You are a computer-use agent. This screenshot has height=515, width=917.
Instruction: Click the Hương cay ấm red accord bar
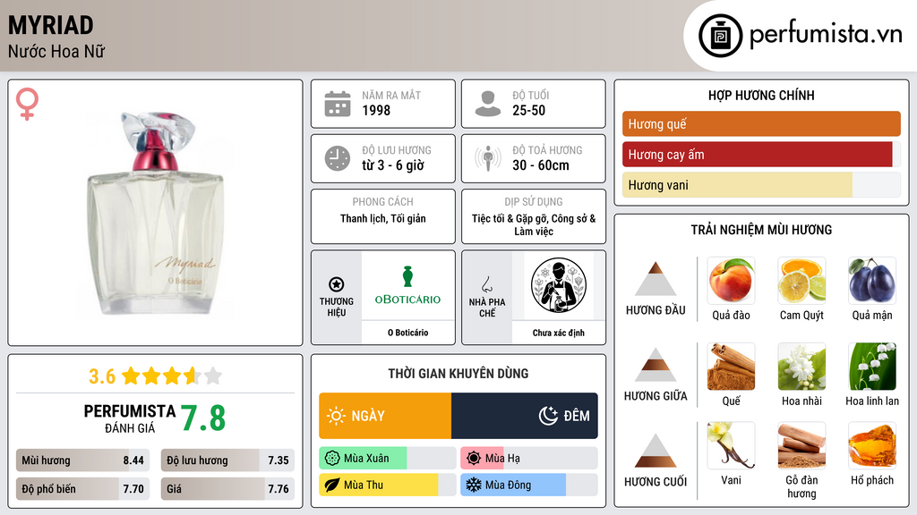coord(761,154)
